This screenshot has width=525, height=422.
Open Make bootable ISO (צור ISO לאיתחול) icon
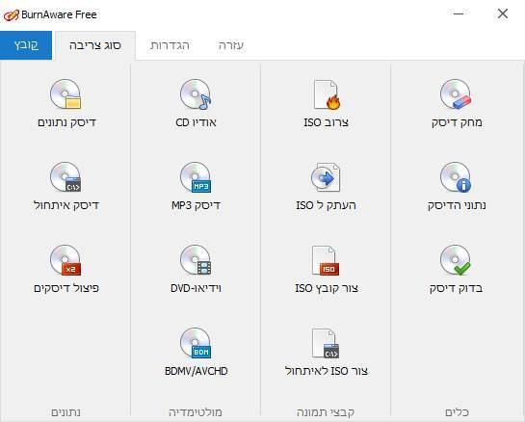(x=326, y=343)
